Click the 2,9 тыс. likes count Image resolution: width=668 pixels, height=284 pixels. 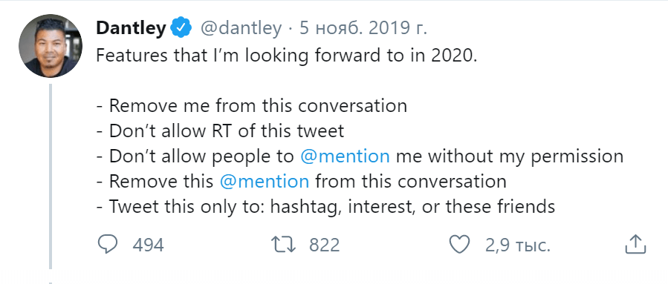click(x=518, y=245)
